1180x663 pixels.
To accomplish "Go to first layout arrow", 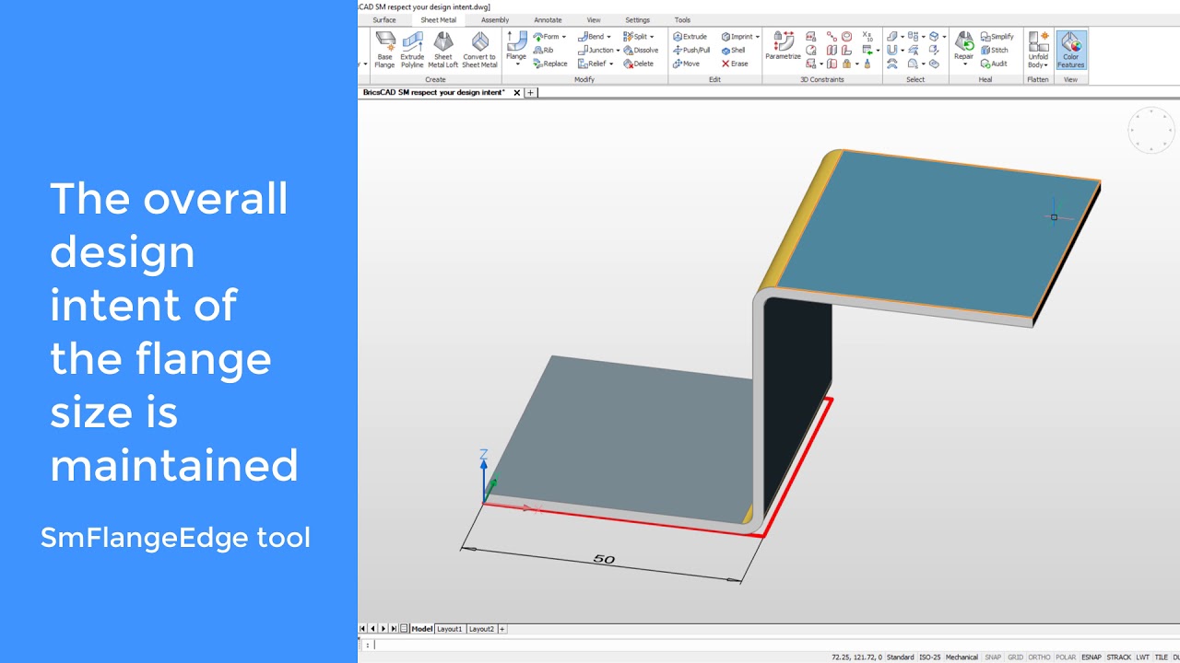I will [x=362, y=629].
